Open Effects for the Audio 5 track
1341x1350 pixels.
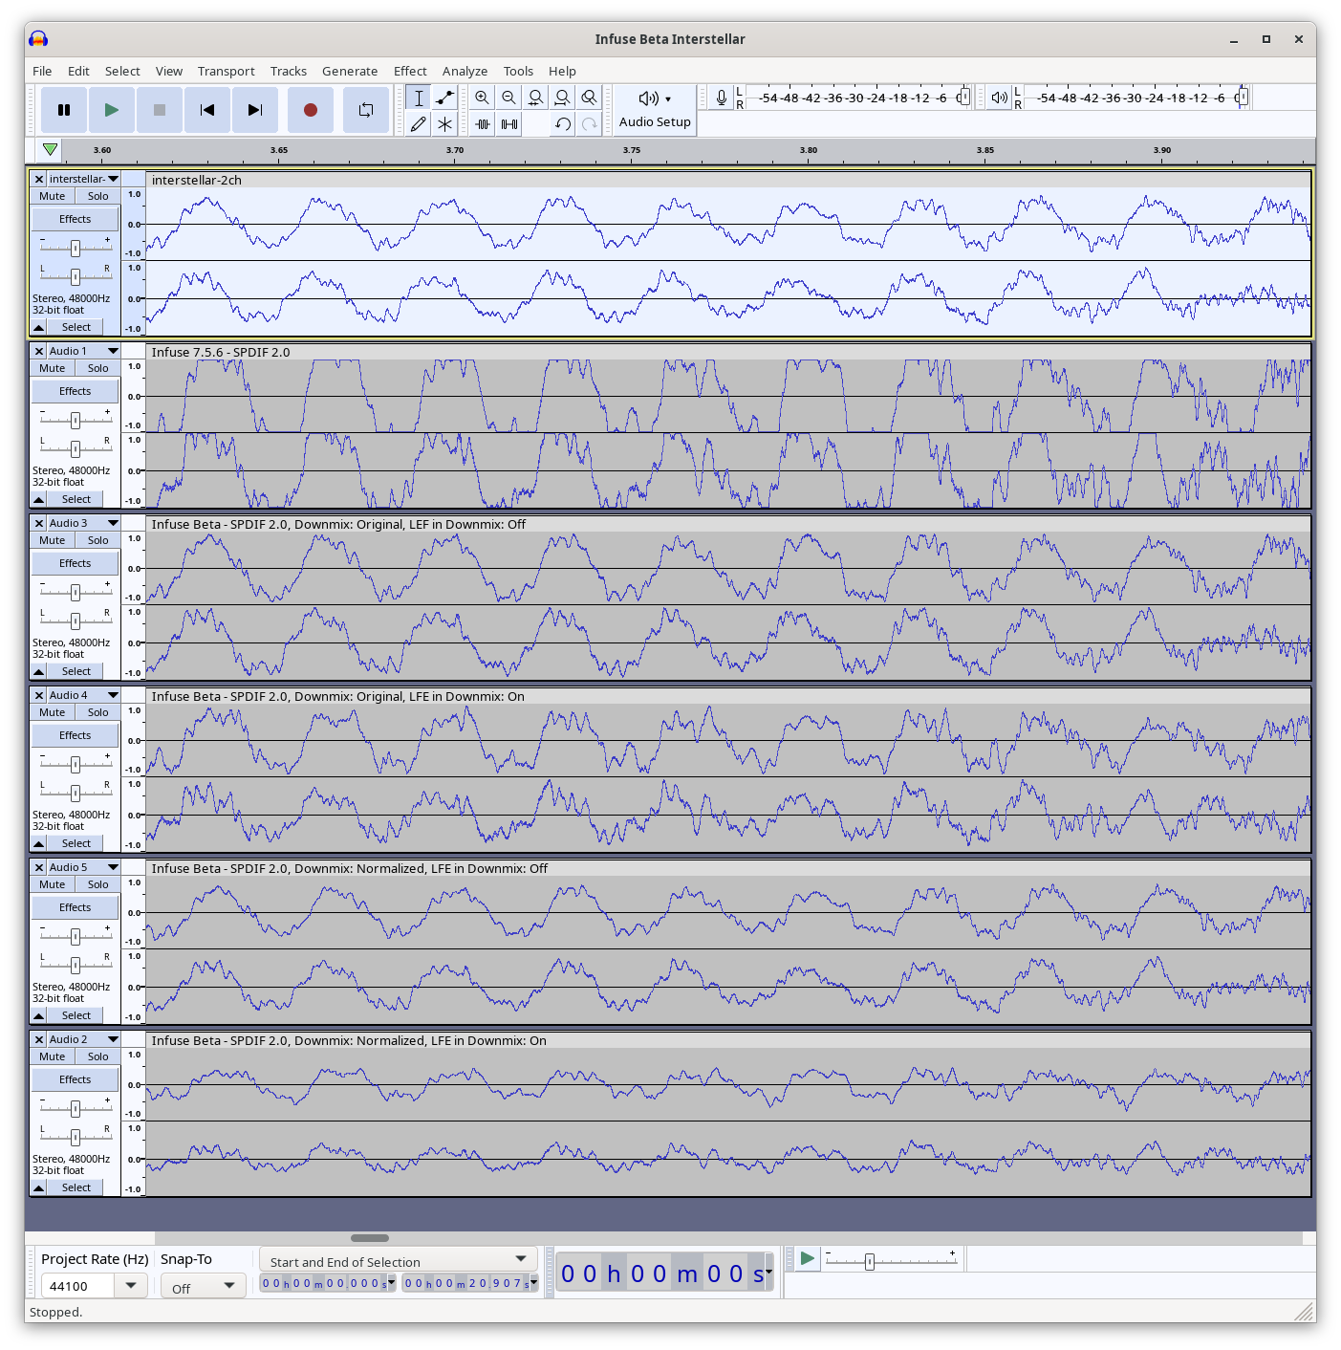tap(76, 907)
